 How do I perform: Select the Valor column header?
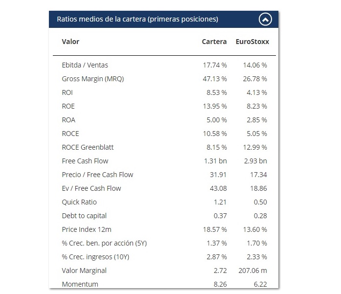70,42
